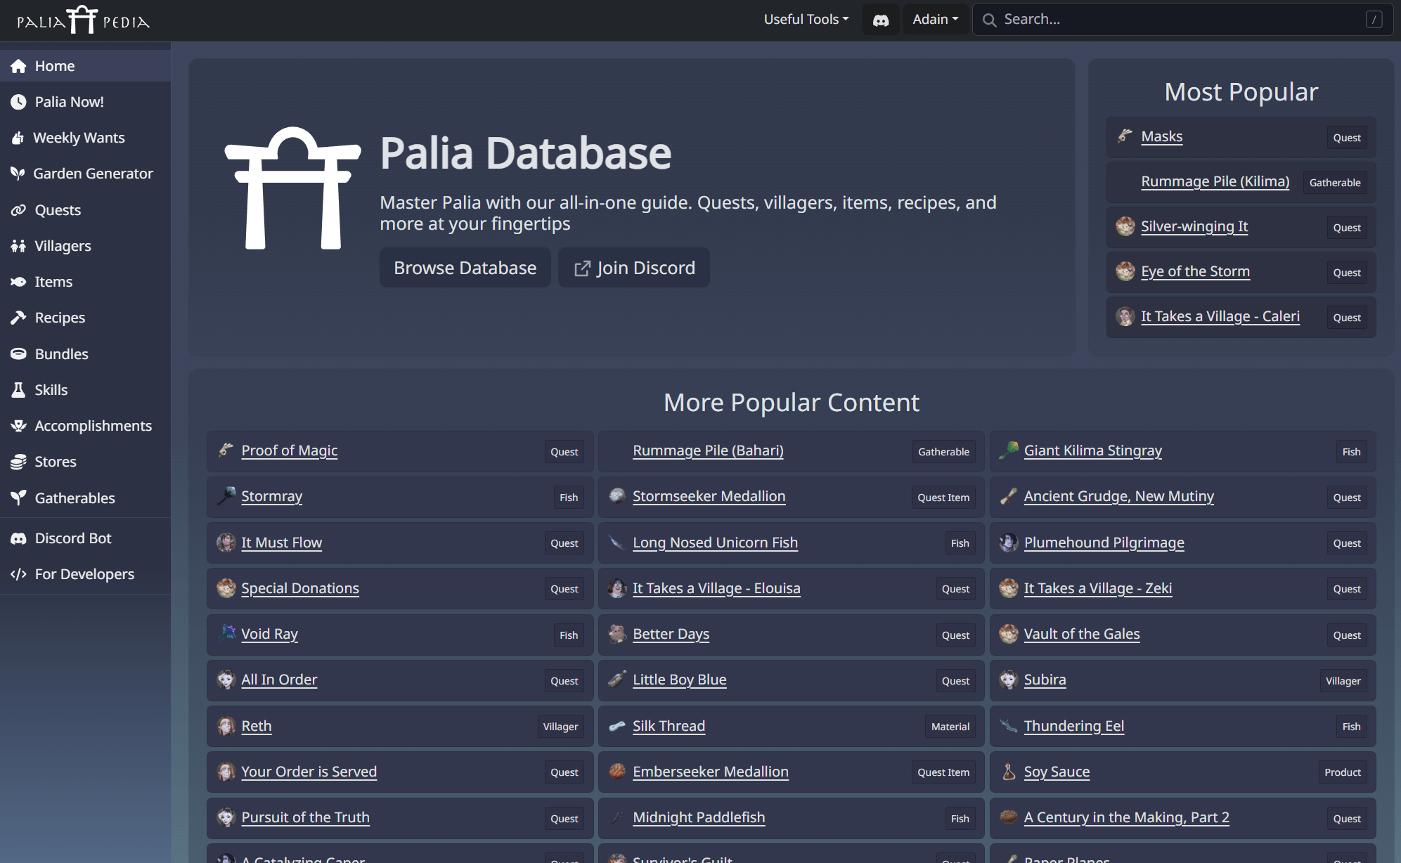Image resolution: width=1401 pixels, height=863 pixels.
Task: Select the Skills sidebar icon
Action: pos(18,389)
